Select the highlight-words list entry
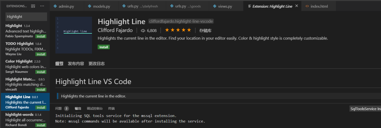Viewport: 381px width, 128px height. pyautogui.click(x=25, y=120)
